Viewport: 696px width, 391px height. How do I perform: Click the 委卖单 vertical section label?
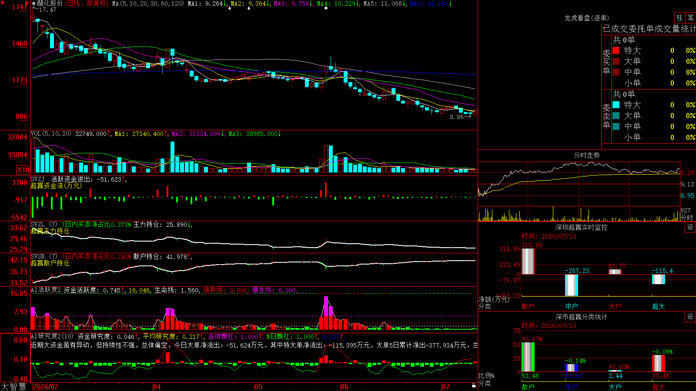(x=606, y=116)
